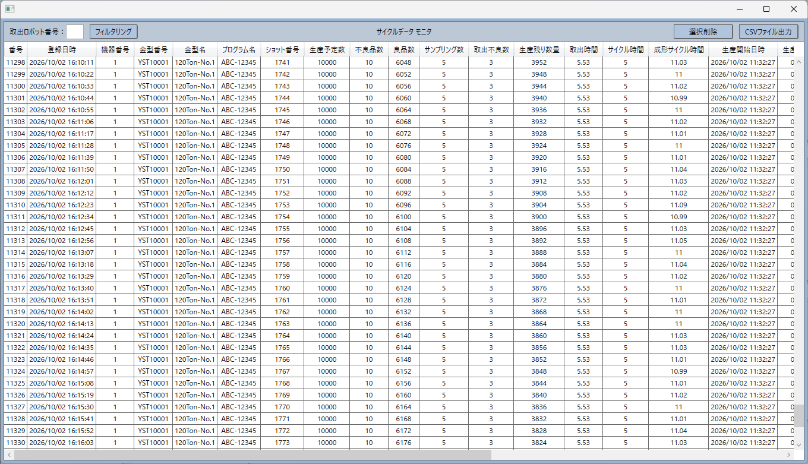Image resolution: width=808 pixels, height=464 pixels.
Task: Click good count cell 6100
Action: pos(403,217)
